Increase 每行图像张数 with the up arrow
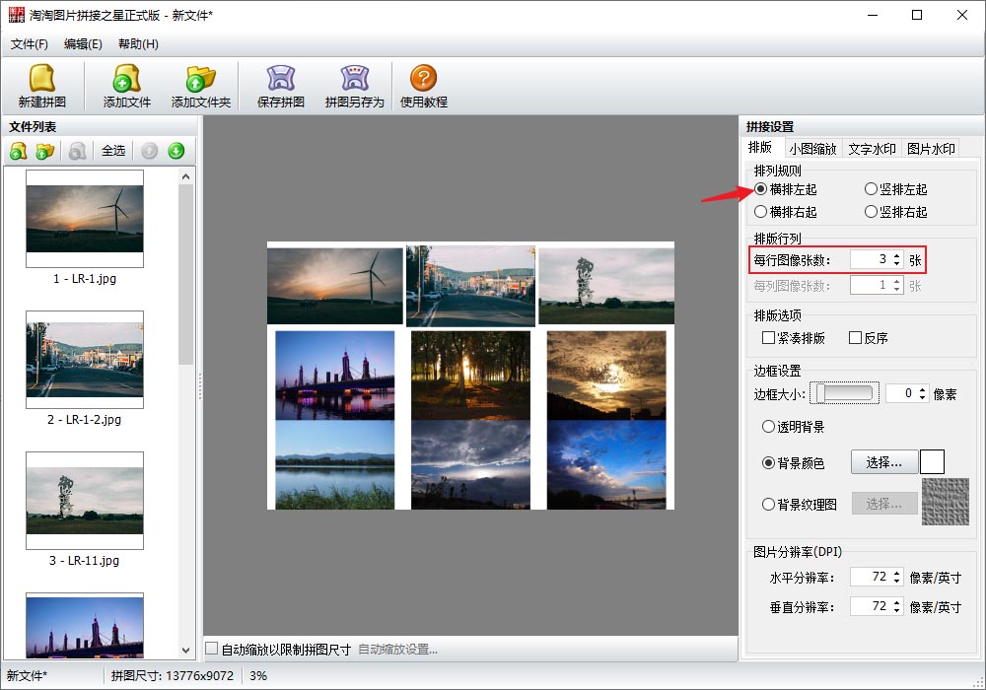Image resolution: width=986 pixels, height=690 pixels. [x=896, y=255]
